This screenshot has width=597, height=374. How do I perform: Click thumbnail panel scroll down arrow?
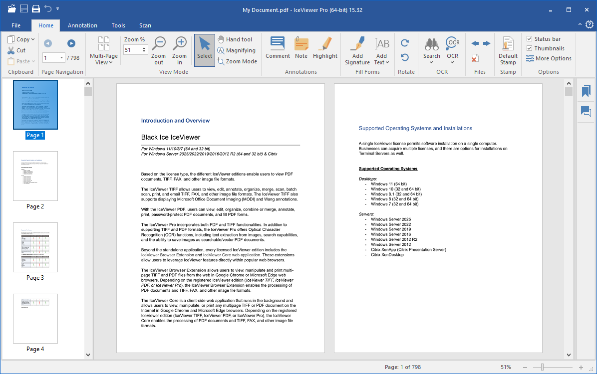[88, 355]
